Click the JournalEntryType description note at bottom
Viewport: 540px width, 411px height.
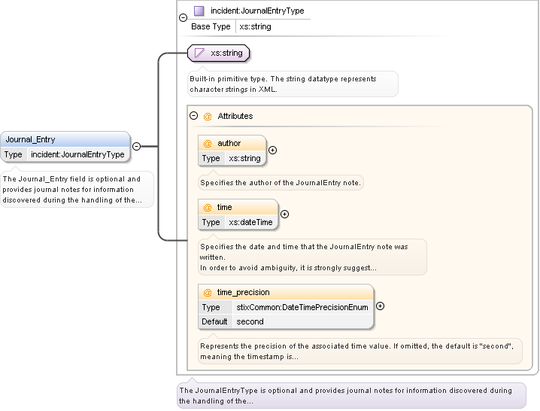pyautogui.click(x=351, y=395)
